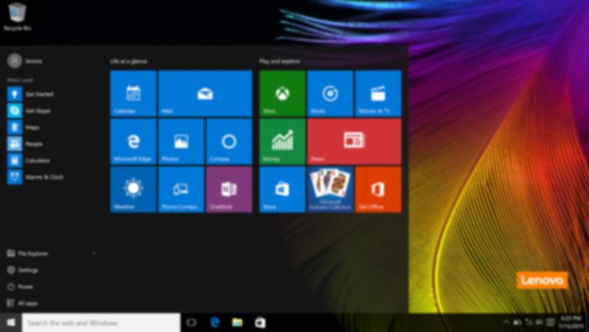The image size is (589, 332).
Task: Open the Photos tile
Action: [x=181, y=141]
